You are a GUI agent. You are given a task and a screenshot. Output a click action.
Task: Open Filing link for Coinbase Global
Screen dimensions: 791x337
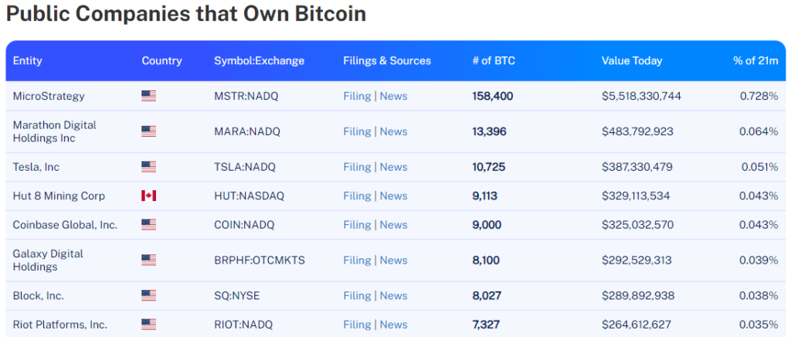pyautogui.click(x=357, y=225)
